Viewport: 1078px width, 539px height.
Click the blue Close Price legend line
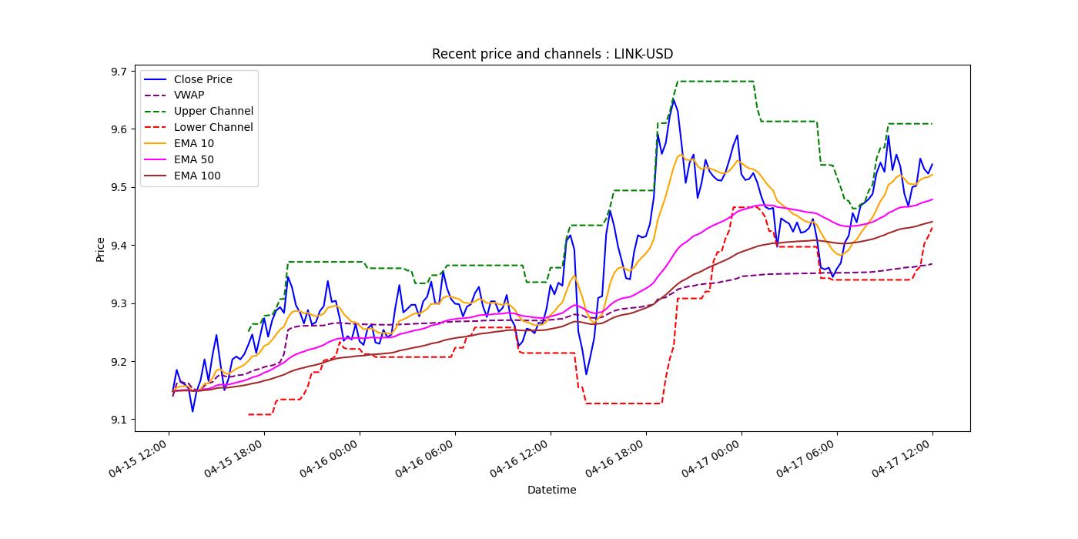point(156,79)
